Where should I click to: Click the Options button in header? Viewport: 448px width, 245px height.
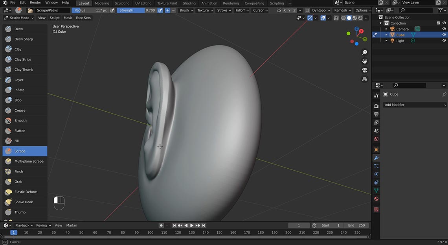(x=363, y=10)
